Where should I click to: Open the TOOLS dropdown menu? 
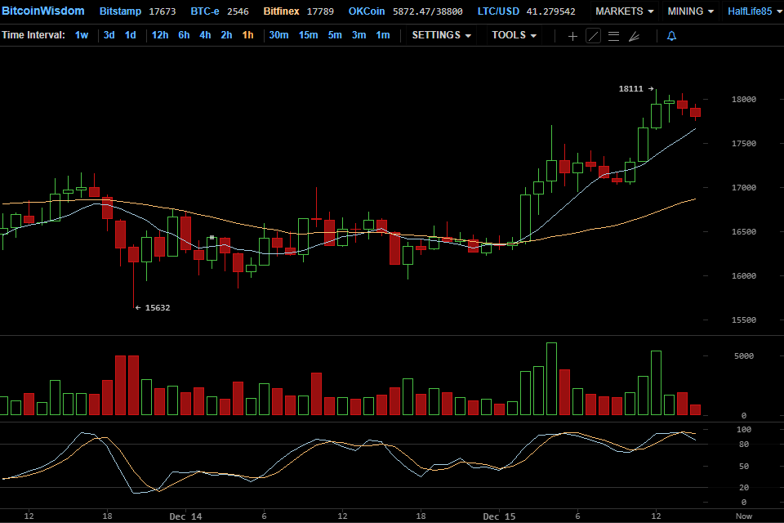[514, 35]
